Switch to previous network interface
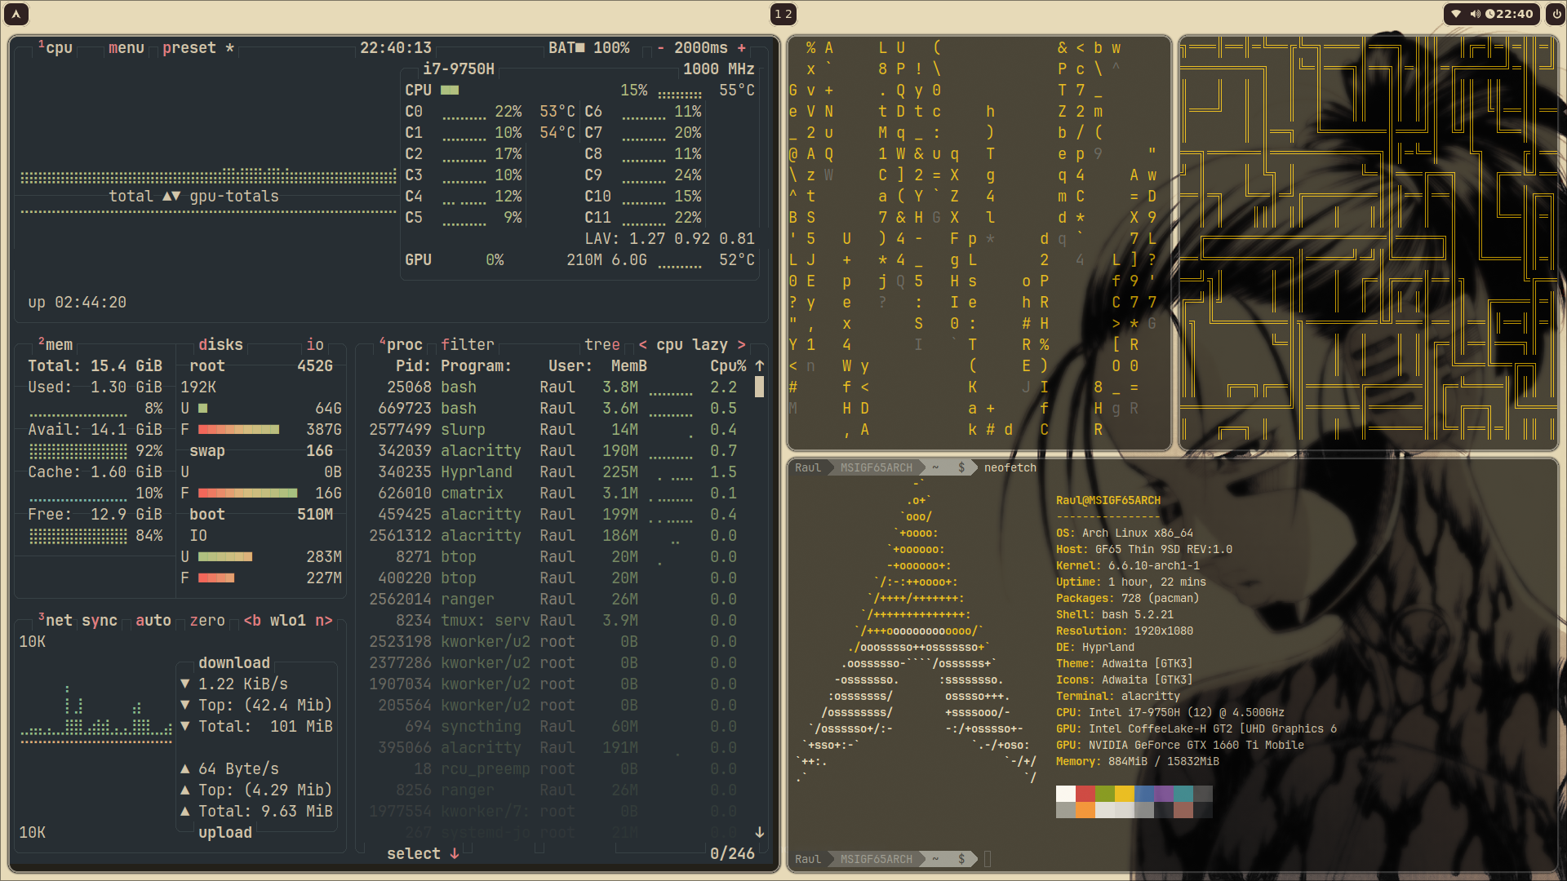1567x881 pixels. coord(252,621)
